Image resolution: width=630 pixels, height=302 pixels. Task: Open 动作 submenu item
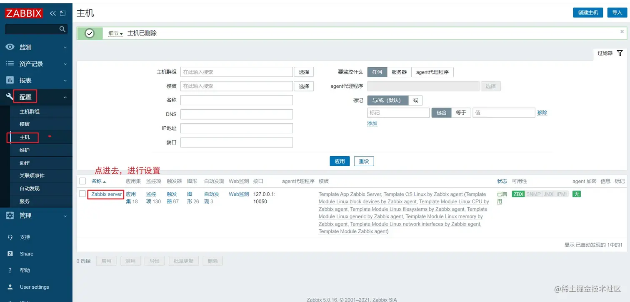pyautogui.click(x=25, y=163)
